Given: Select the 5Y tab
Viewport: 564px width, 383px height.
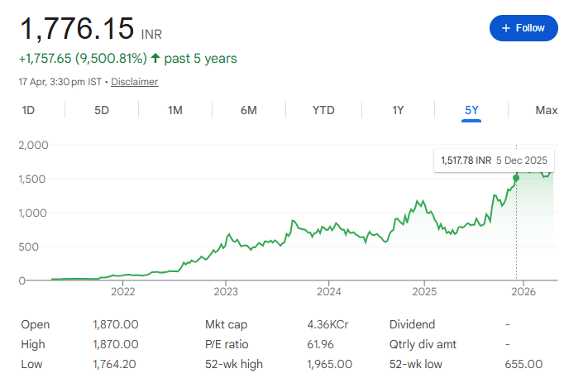Looking at the screenshot, I should click(x=471, y=110).
